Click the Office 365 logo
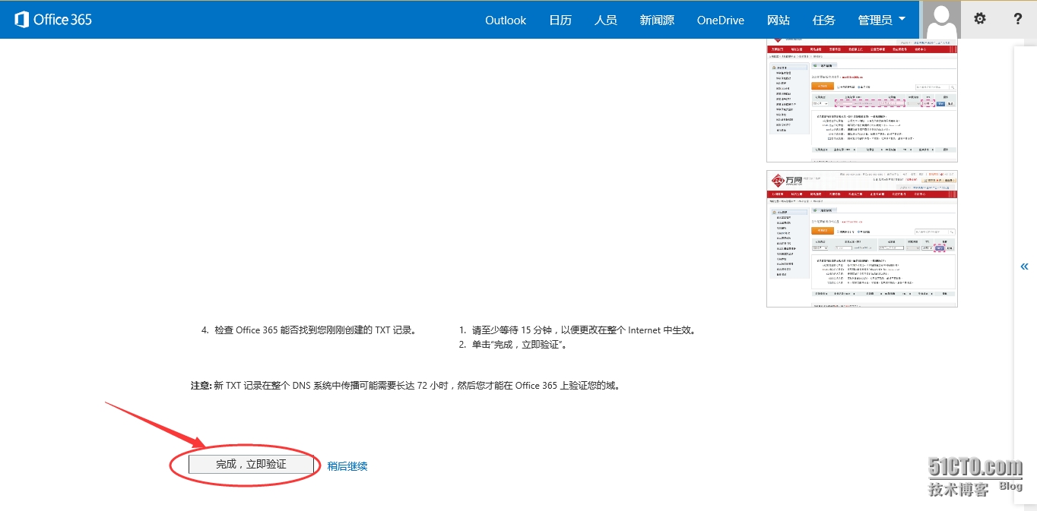Image resolution: width=1037 pixels, height=511 pixels. (53, 20)
